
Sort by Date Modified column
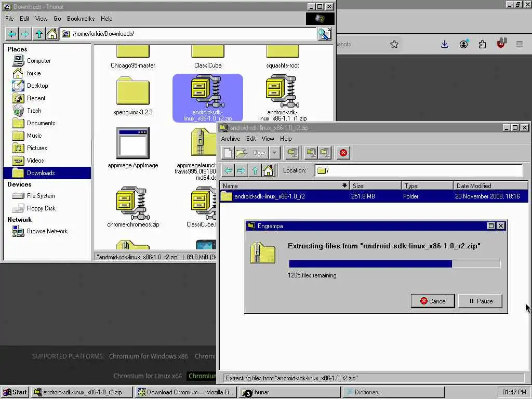(x=490, y=186)
